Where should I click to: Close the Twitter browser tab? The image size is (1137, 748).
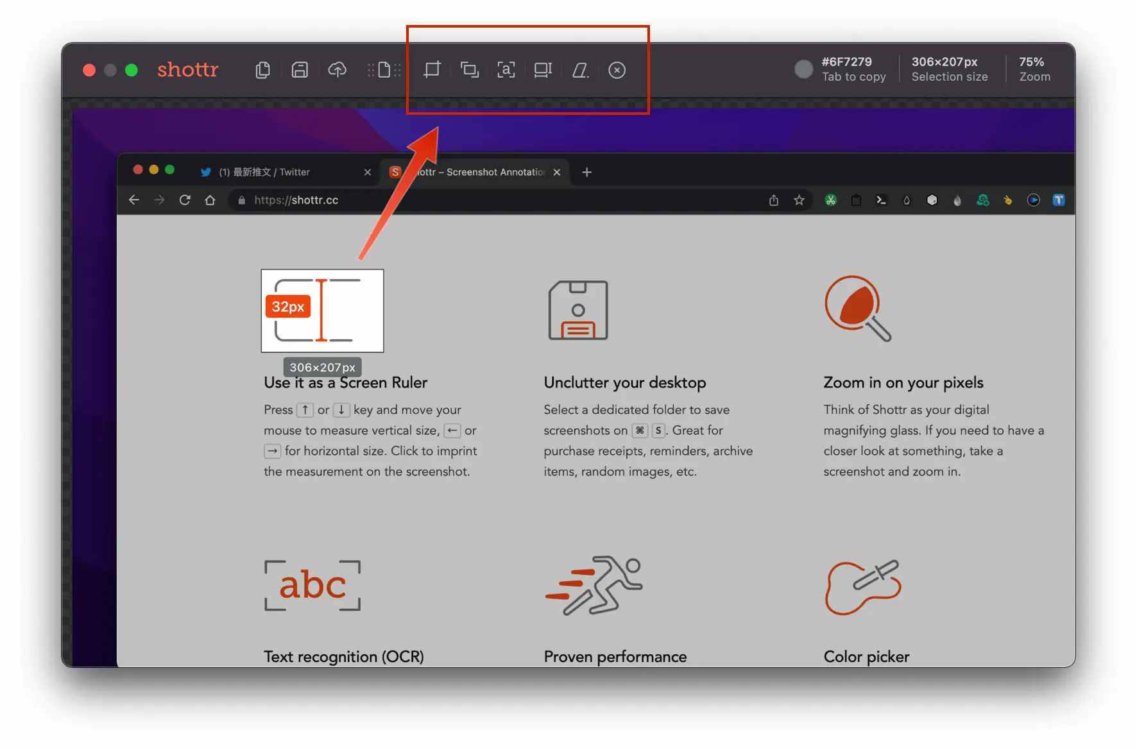[368, 172]
